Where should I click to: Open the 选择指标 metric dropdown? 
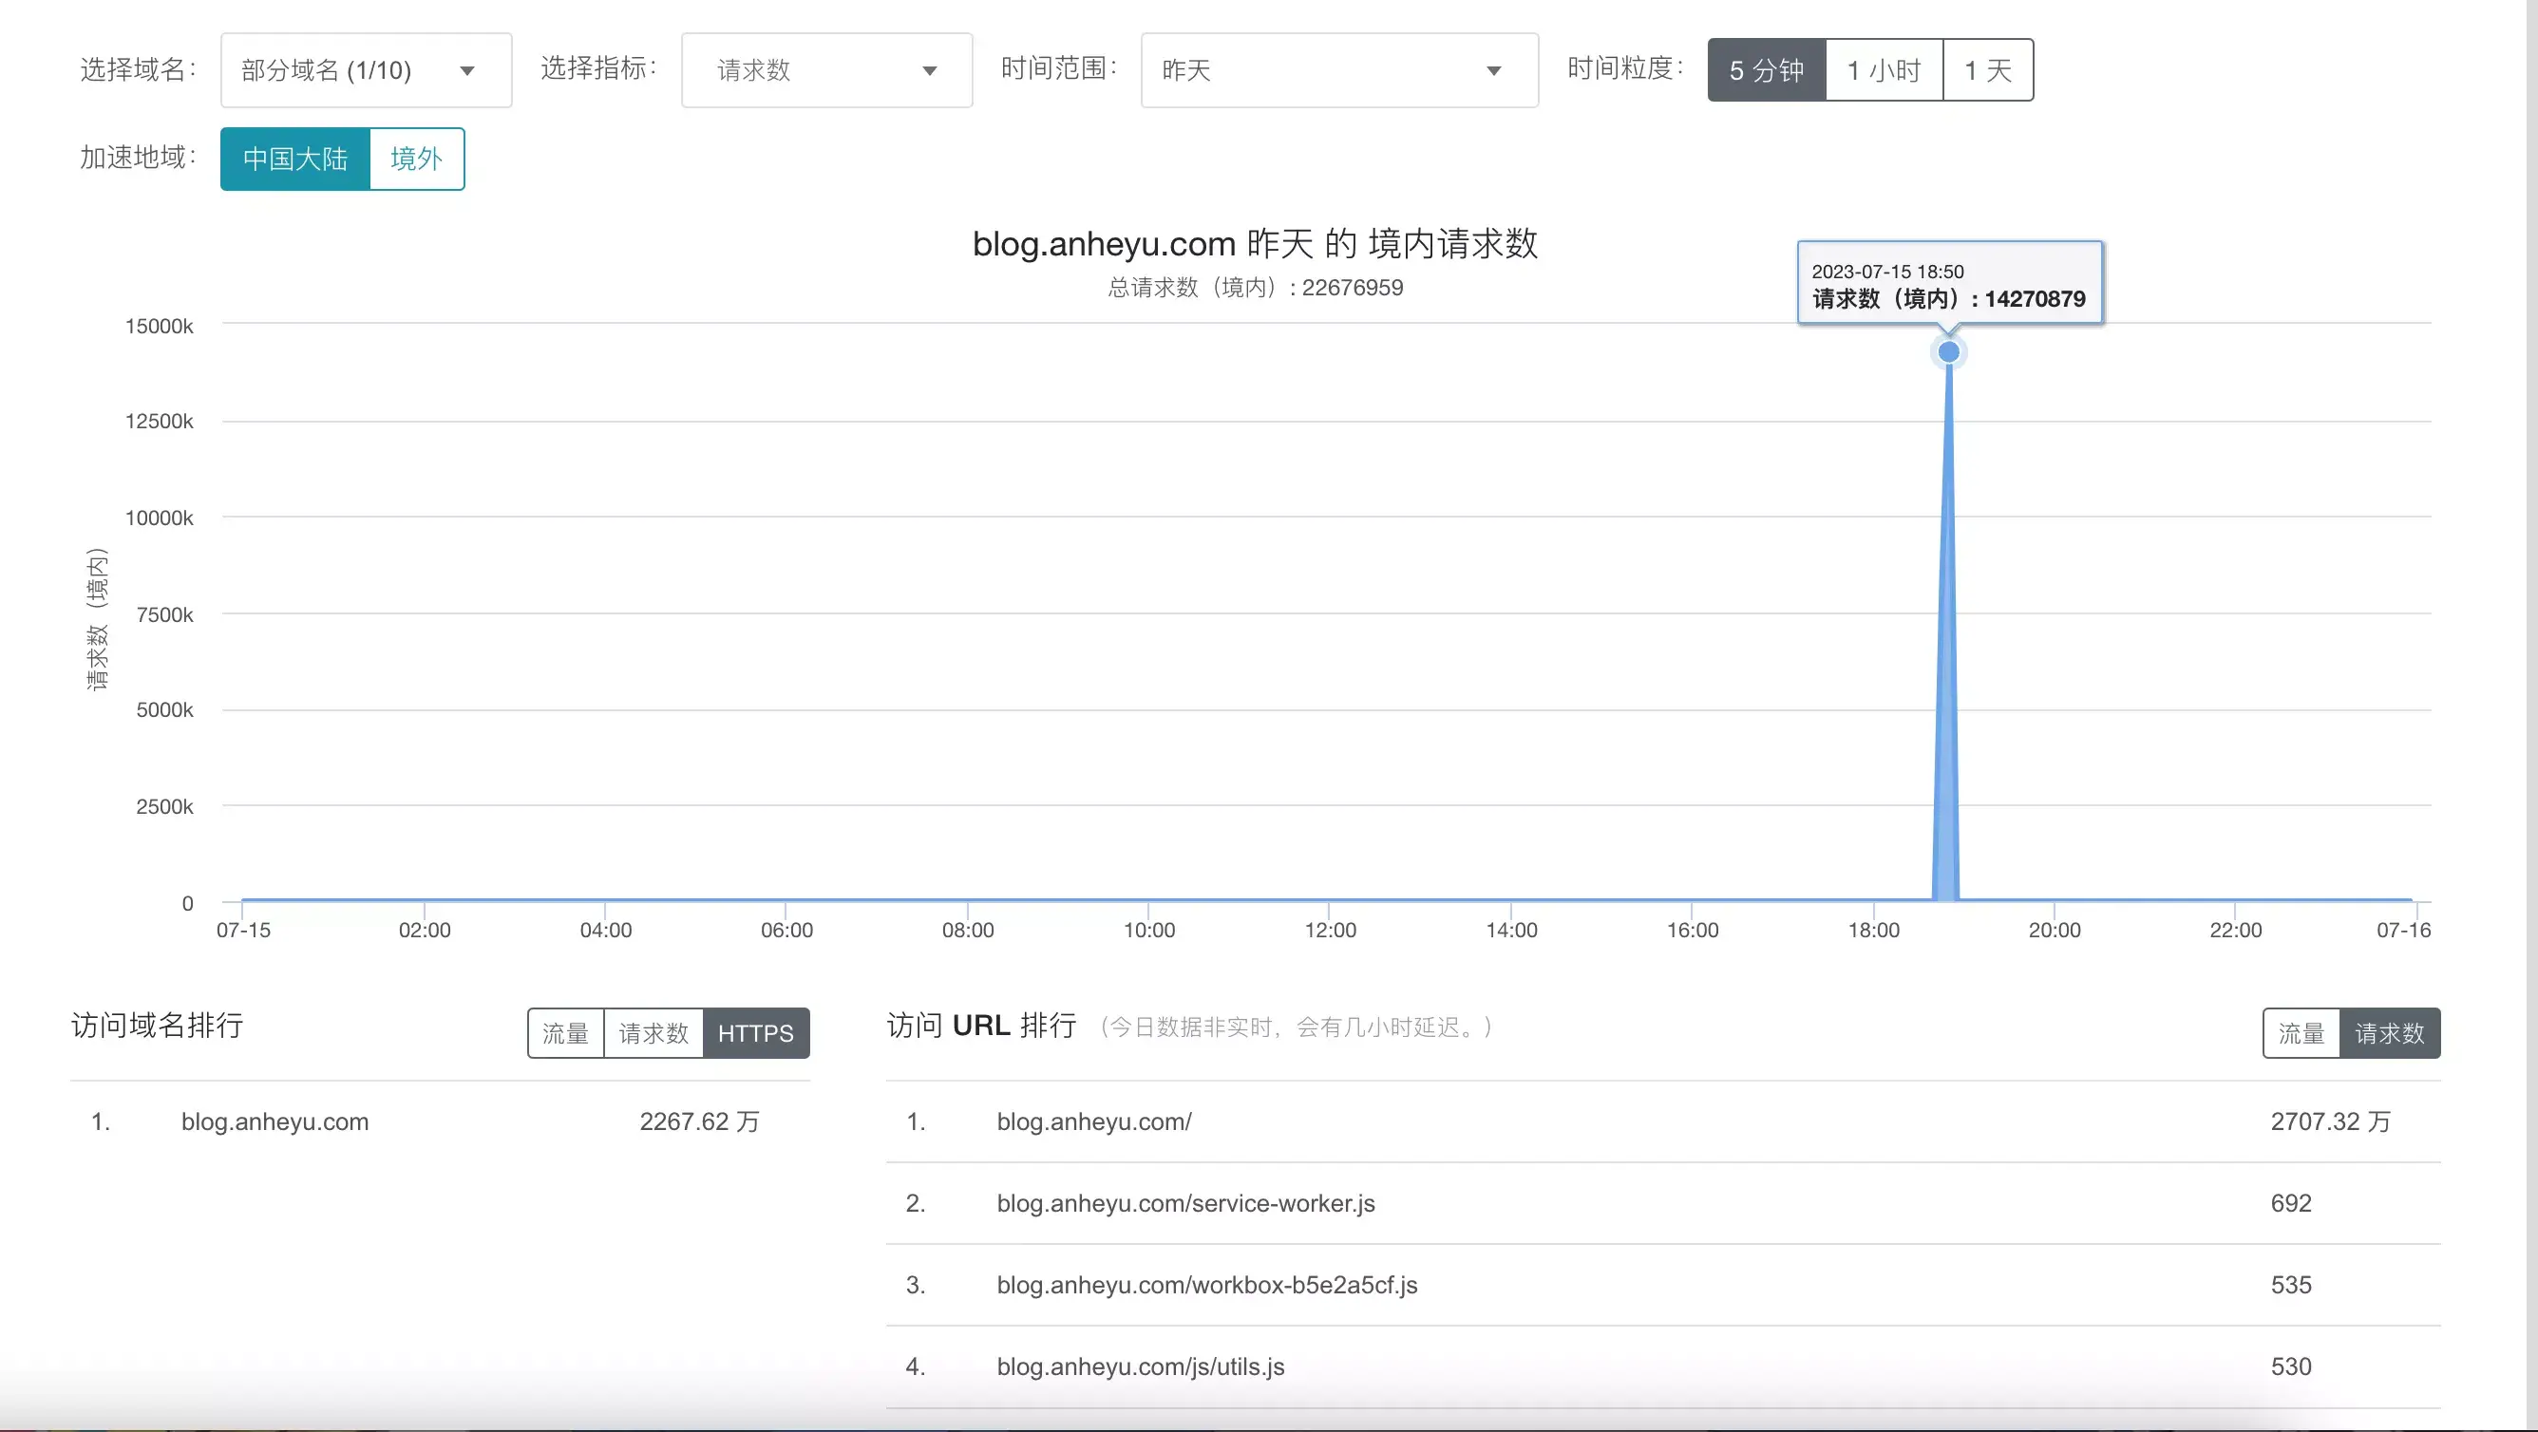point(826,70)
